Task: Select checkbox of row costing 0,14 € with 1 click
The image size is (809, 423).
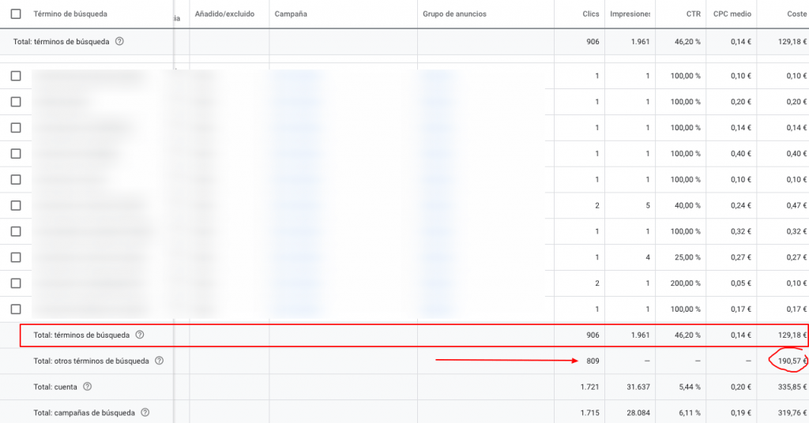Action: click(x=16, y=128)
